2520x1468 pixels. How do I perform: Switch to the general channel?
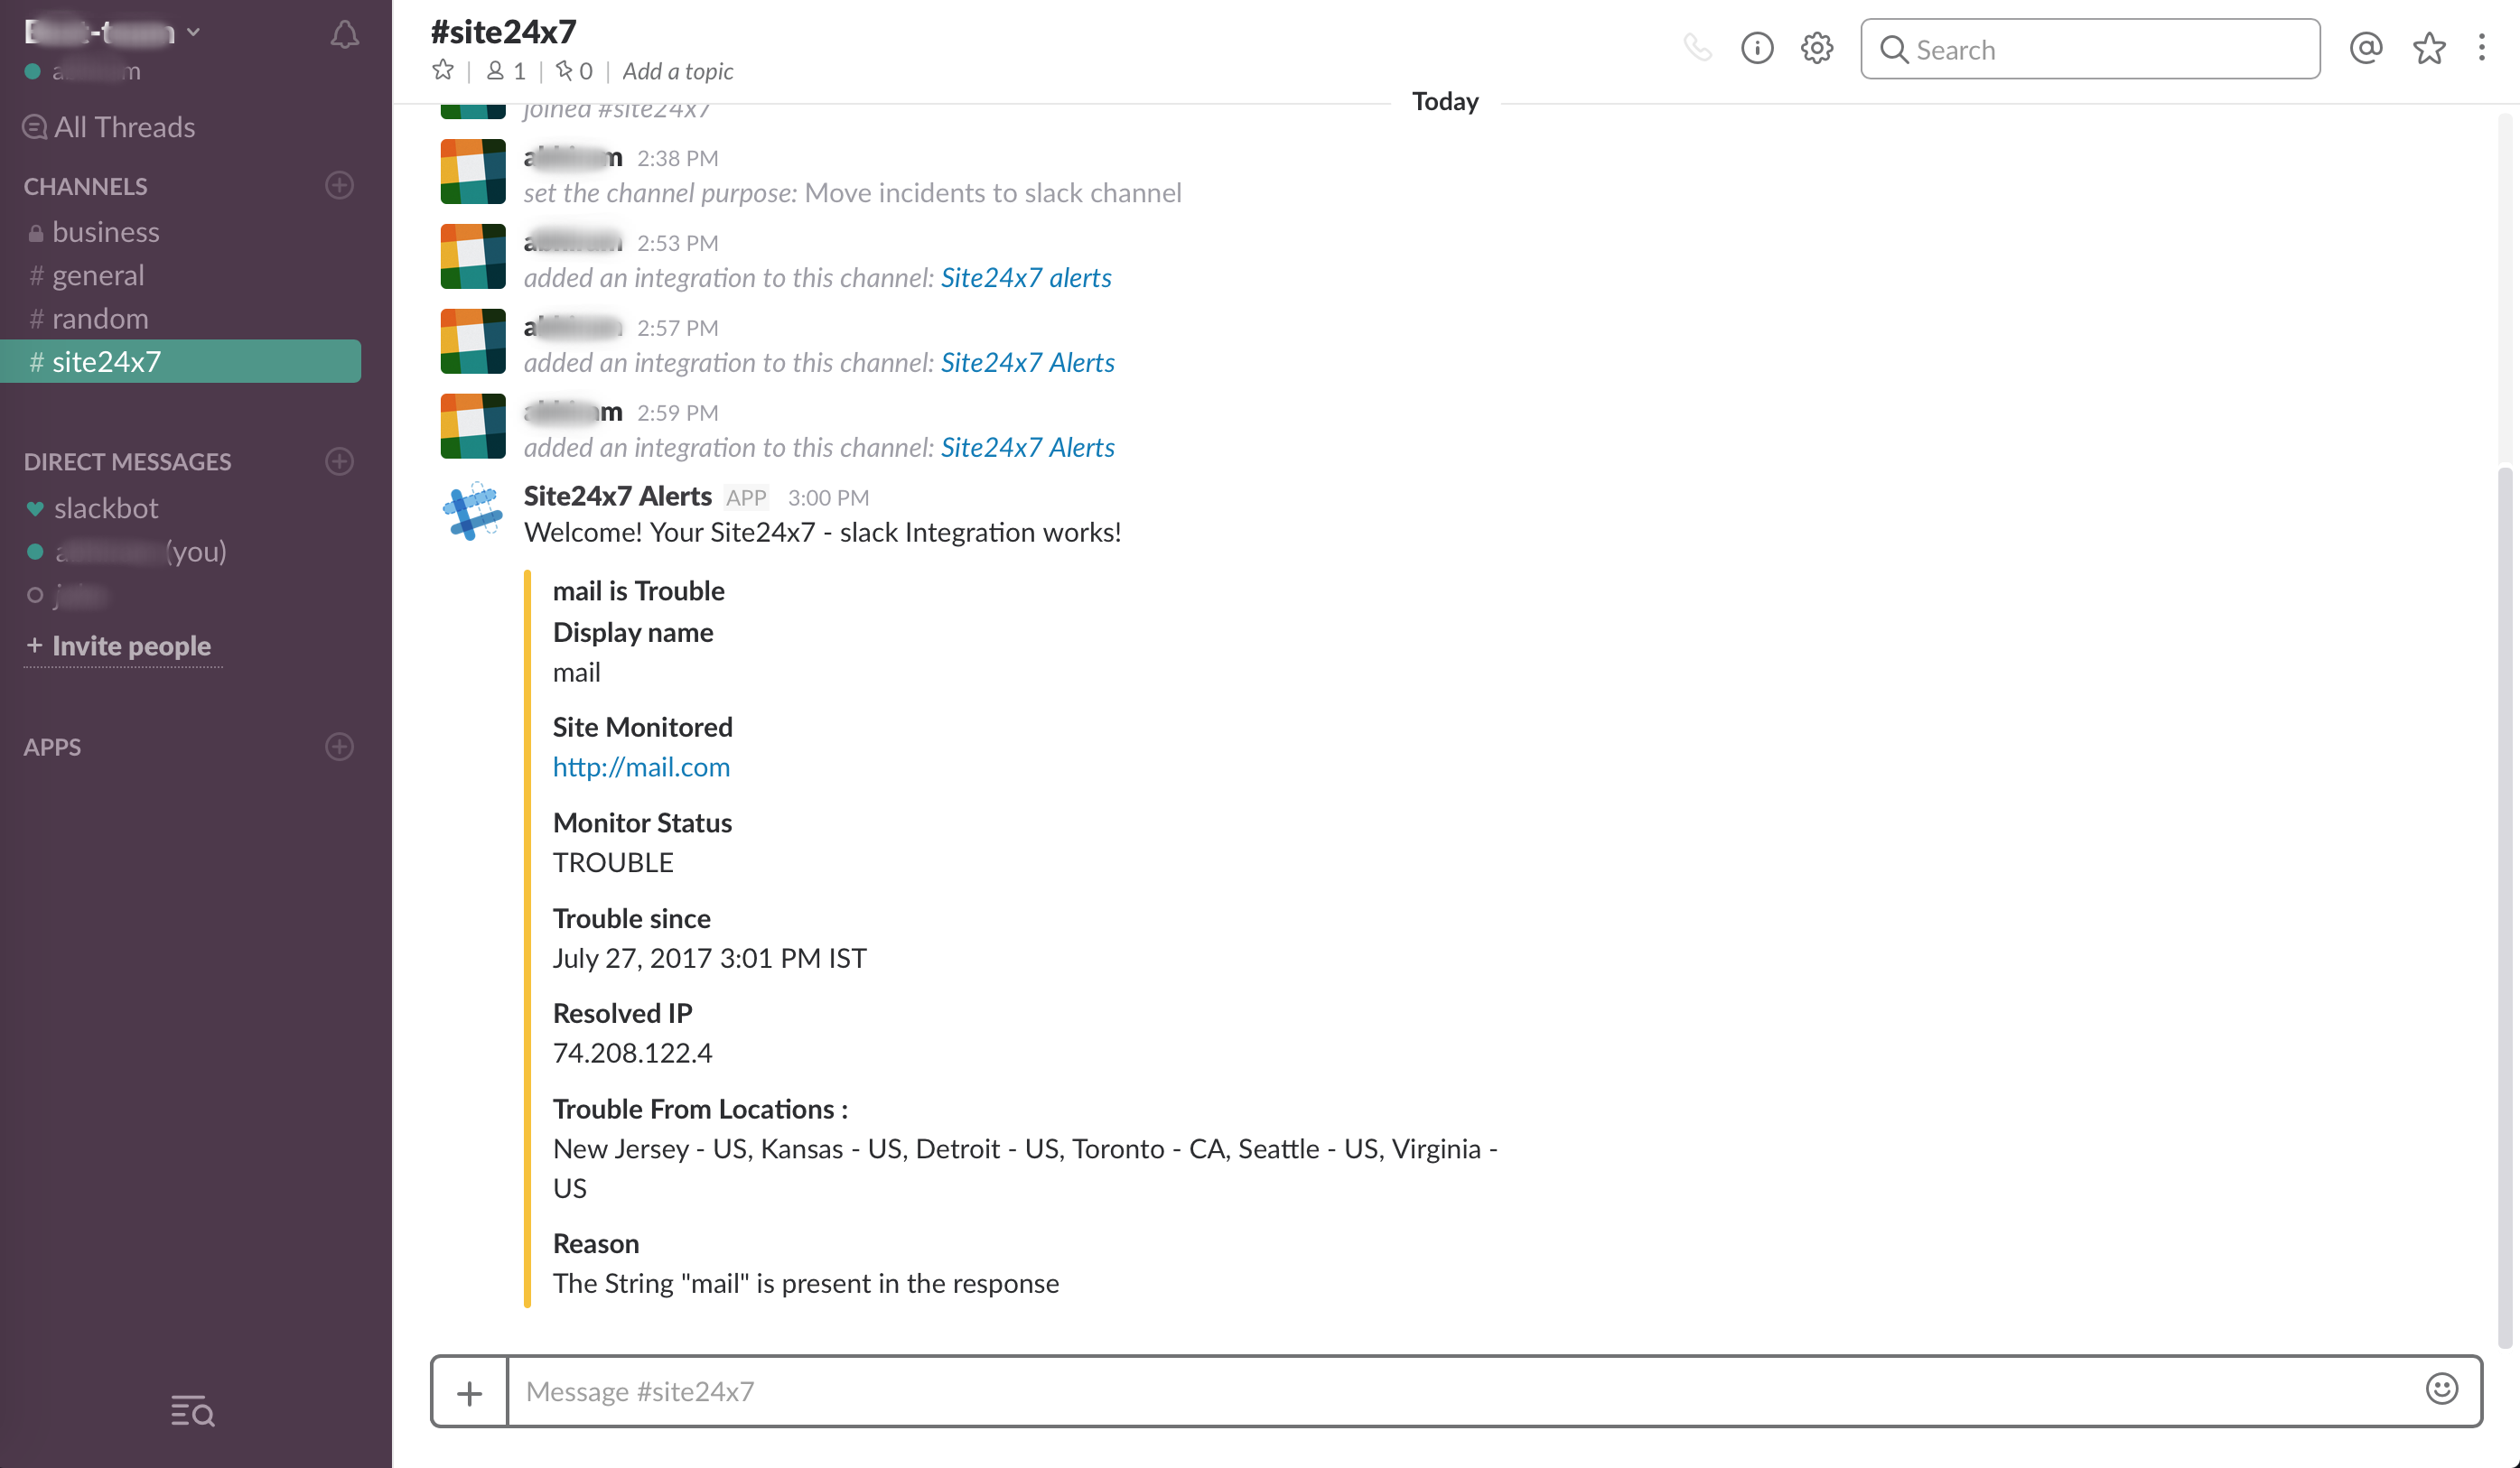click(x=98, y=274)
